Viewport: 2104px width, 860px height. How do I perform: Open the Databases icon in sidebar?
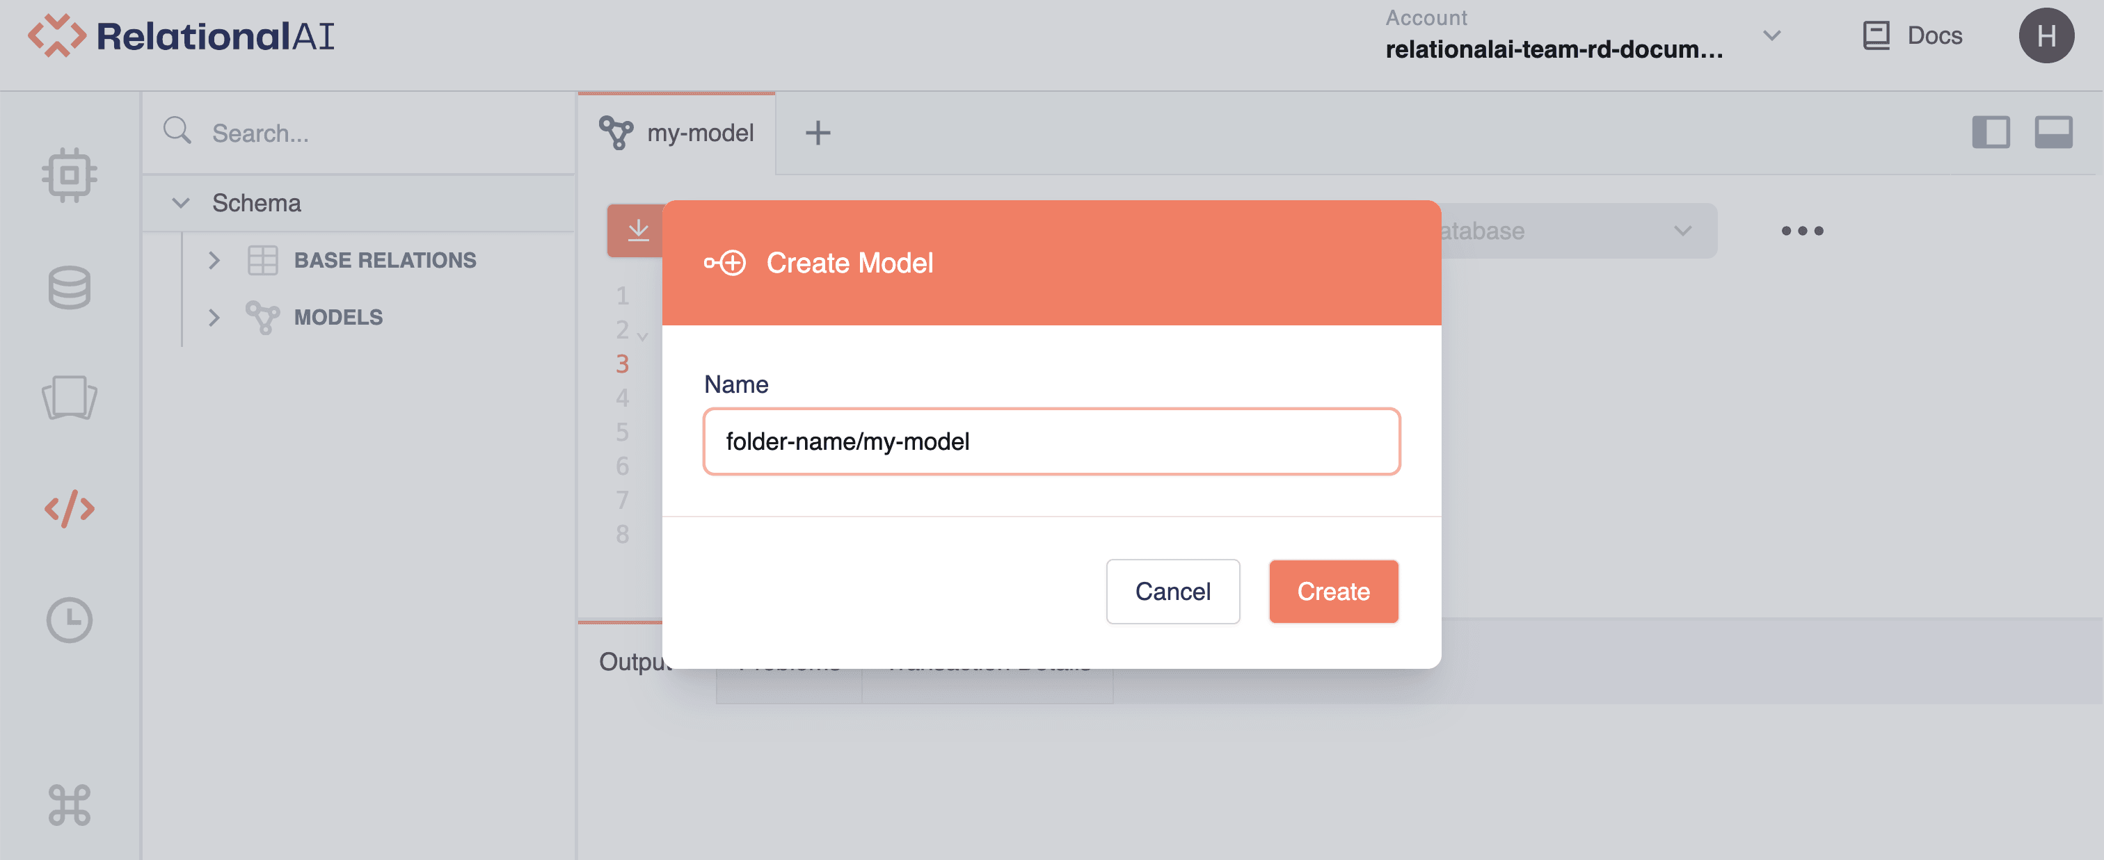[x=70, y=287]
